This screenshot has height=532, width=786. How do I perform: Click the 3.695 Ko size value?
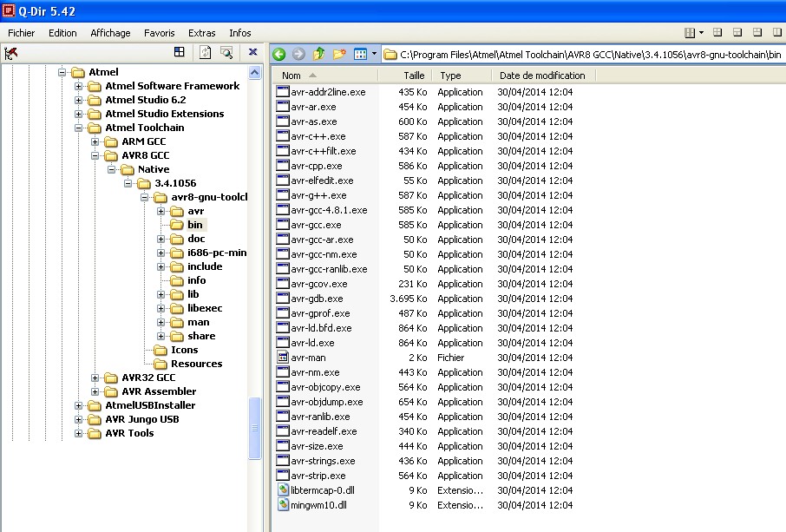coord(408,299)
